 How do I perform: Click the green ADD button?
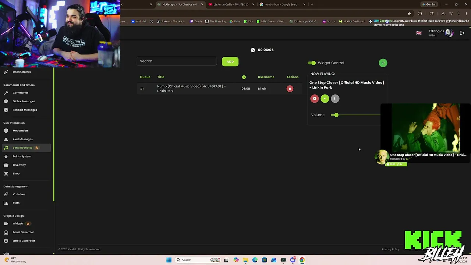230,61
